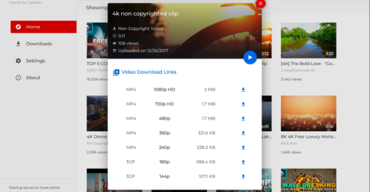Click the Nick Kan channel name
This screenshot has height=192, width=370.
289,143
